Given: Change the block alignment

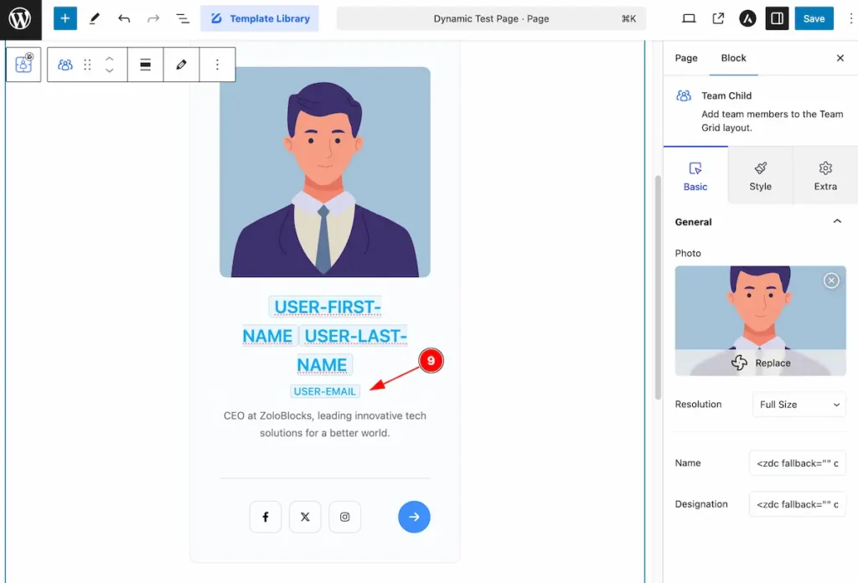Looking at the screenshot, I should [146, 64].
